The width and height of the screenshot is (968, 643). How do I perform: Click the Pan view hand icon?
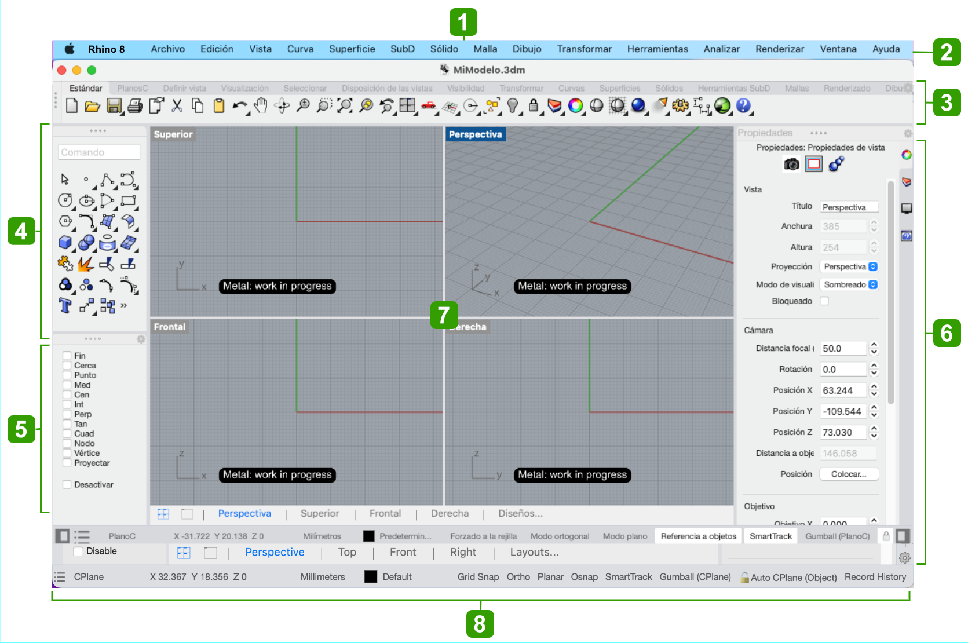point(261,105)
